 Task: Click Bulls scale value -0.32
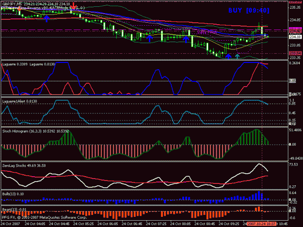tap(293, 202)
